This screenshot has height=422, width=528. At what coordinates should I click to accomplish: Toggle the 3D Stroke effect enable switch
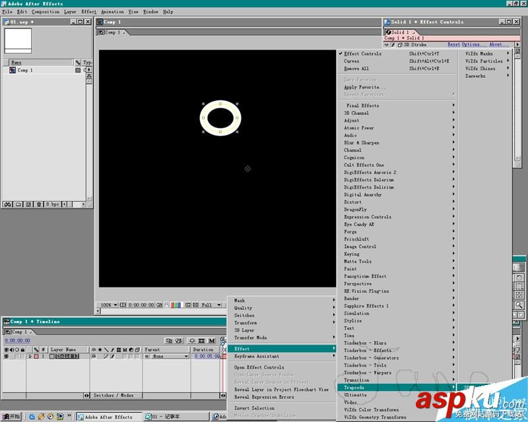[393, 44]
